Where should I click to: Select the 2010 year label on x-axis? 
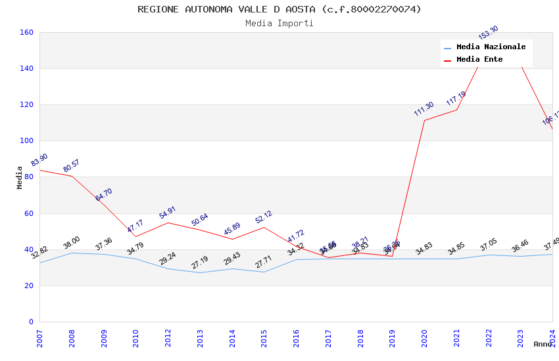pyautogui.click(x=136, y=338)
